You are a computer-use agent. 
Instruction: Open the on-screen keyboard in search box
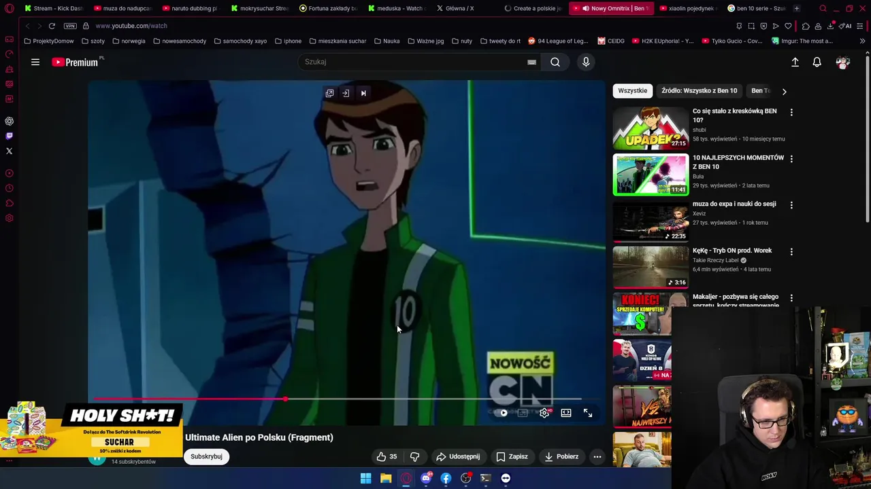click(x=531, y=62)
